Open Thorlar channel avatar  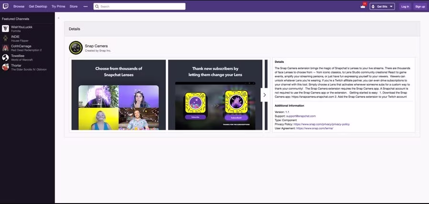5,67
